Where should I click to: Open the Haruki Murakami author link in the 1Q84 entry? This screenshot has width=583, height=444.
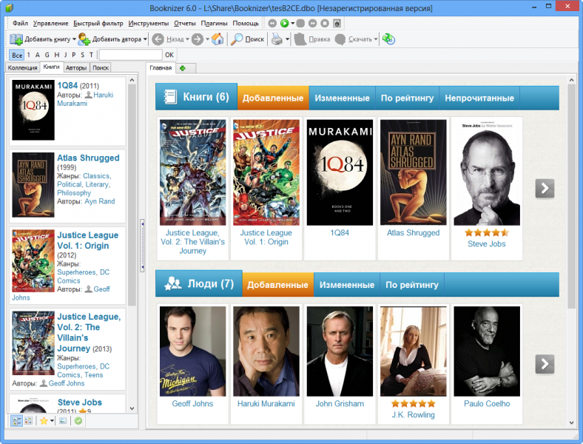coord(85,99)
